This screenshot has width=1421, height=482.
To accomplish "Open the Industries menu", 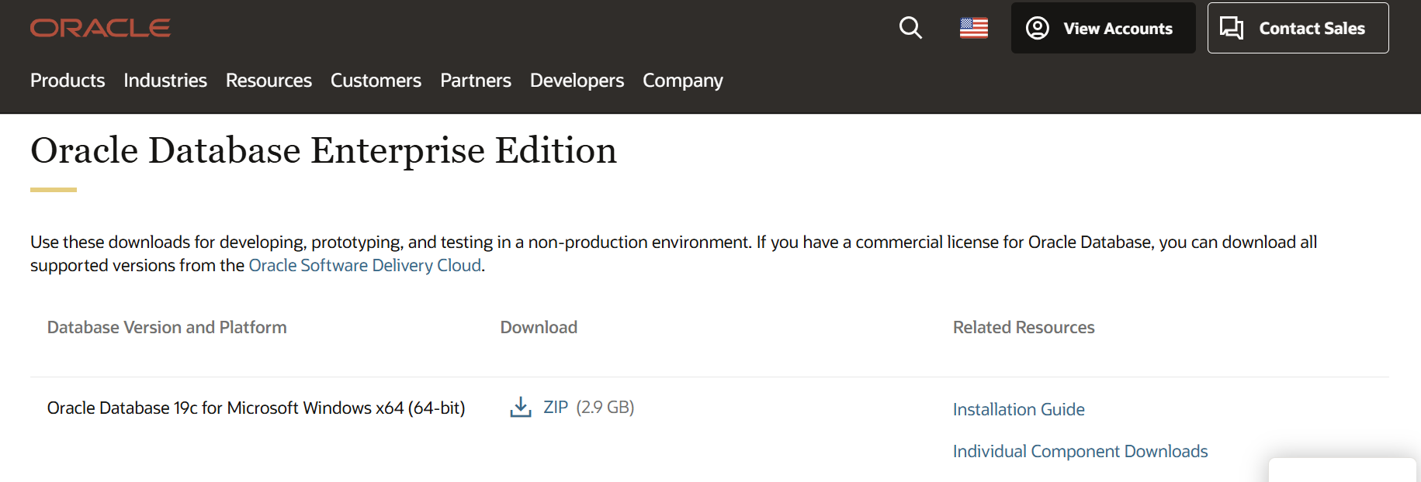I will (x=165, y=81).
